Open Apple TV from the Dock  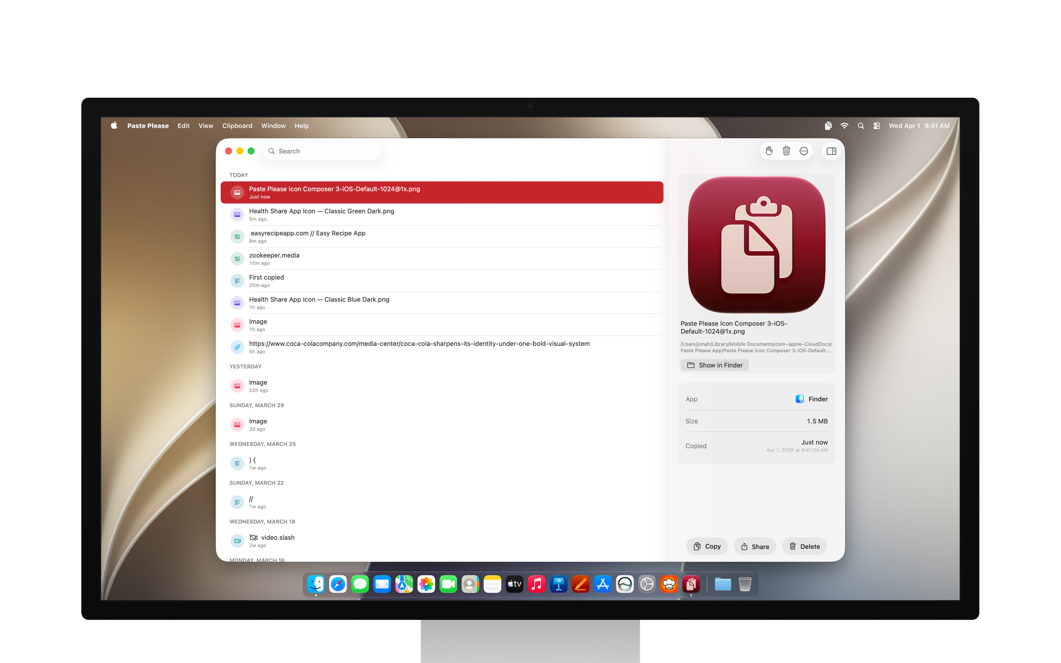(x=515, y=584)
